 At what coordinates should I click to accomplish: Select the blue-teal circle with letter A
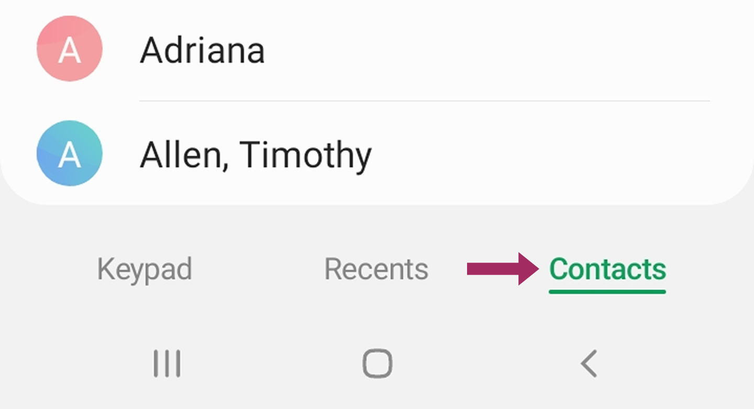tap(69, 153)
